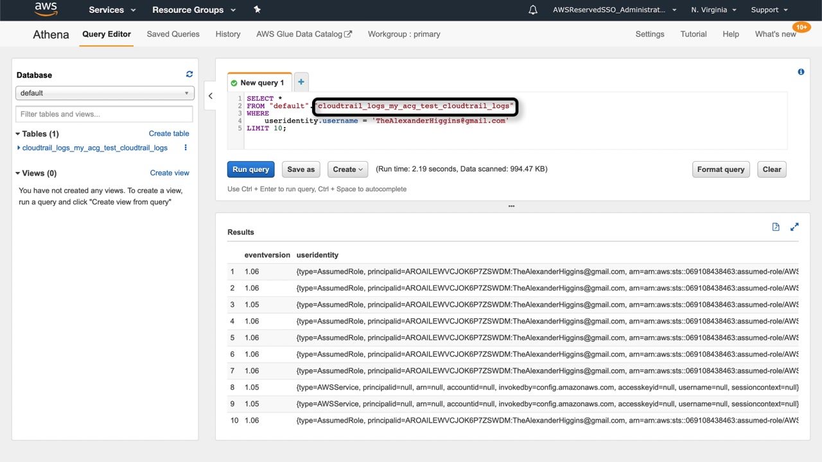Expand results to full screen
822x462 pixels.
pyautogui.click(x=794, y=227)
